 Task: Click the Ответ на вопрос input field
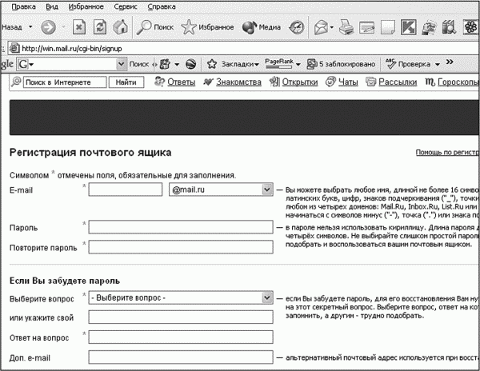(181, 337)
